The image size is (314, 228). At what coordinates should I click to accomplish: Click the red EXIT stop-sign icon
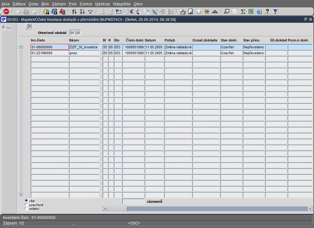(6, 12)
